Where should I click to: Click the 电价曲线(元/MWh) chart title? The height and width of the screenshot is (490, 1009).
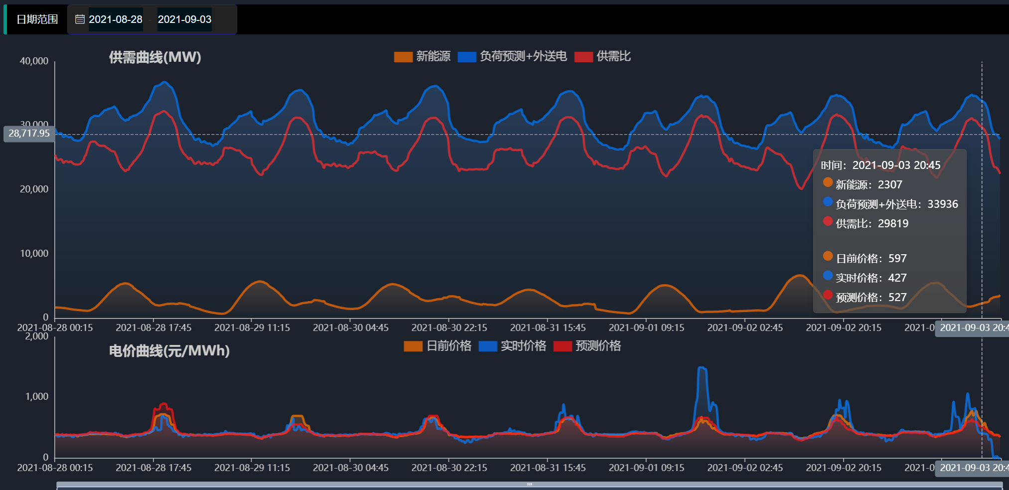point(169,351)
